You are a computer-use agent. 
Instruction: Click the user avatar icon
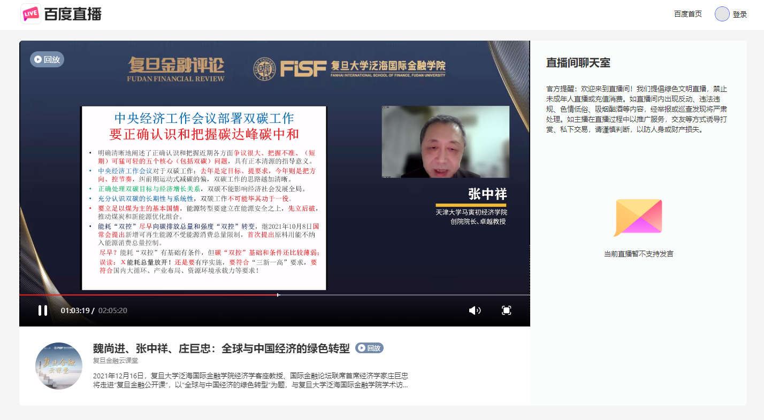(x=722, y=14)
